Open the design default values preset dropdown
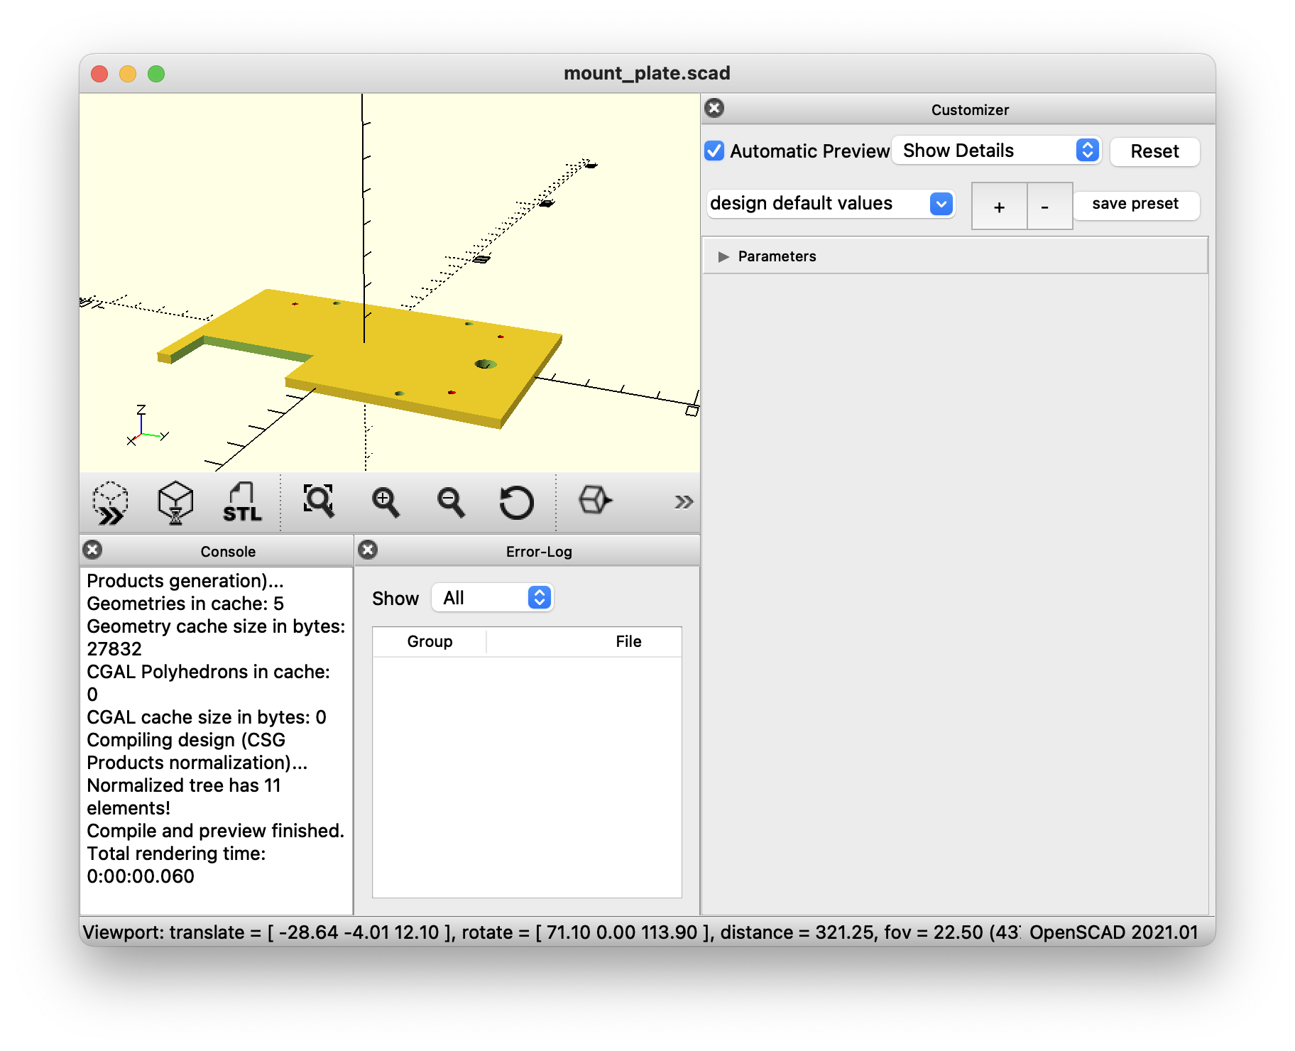 831,204
